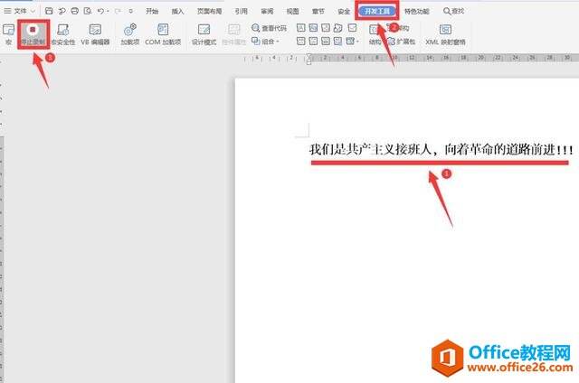Open the 宏安全性 macro security settings

click(62, 34)
